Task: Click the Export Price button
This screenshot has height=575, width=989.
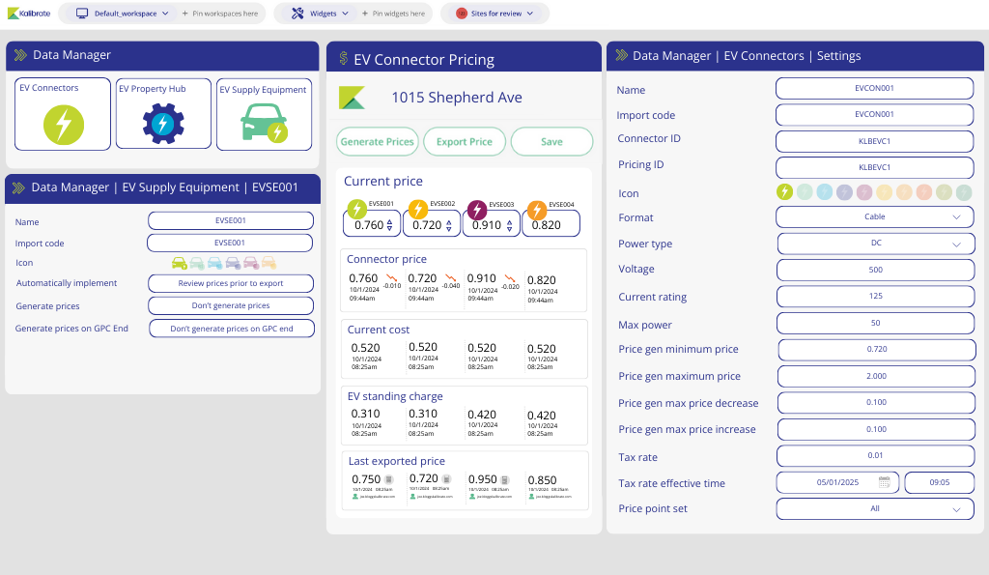Action: [x=465, y=141]
